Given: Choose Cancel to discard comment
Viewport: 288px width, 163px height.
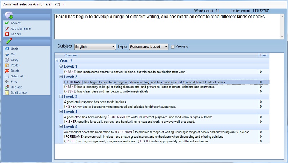Looking at the screenshot, I should (x=15, y=34).
